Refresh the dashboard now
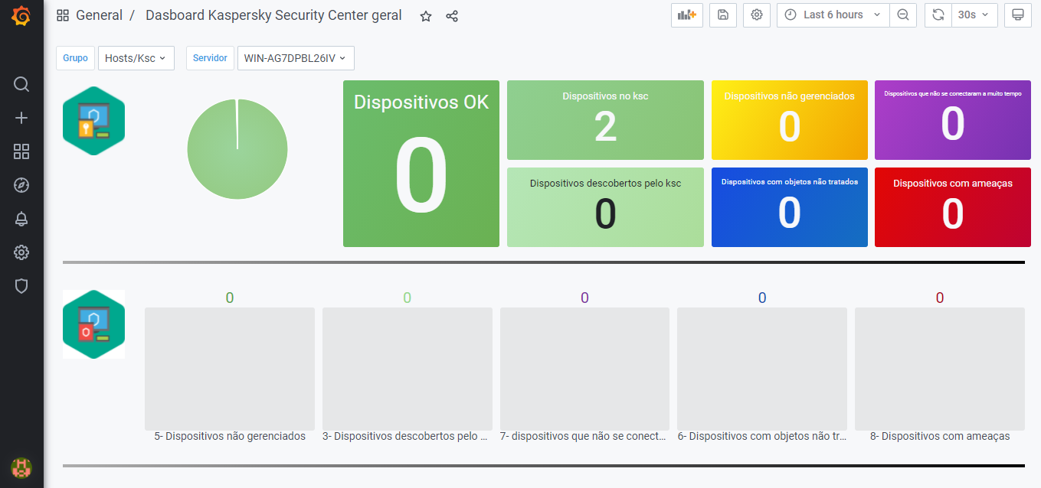This screenshot has width=1041, height=488. tap(938, 15)
